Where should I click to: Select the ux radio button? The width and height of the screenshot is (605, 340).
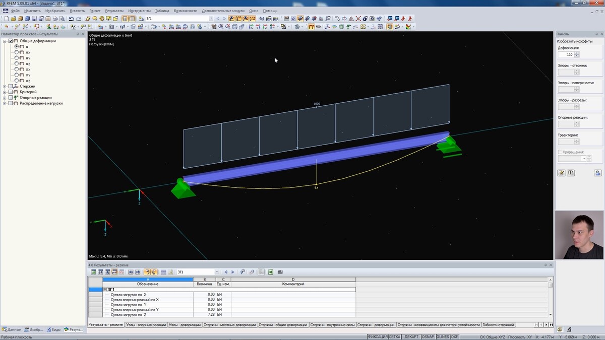point(17,52)
